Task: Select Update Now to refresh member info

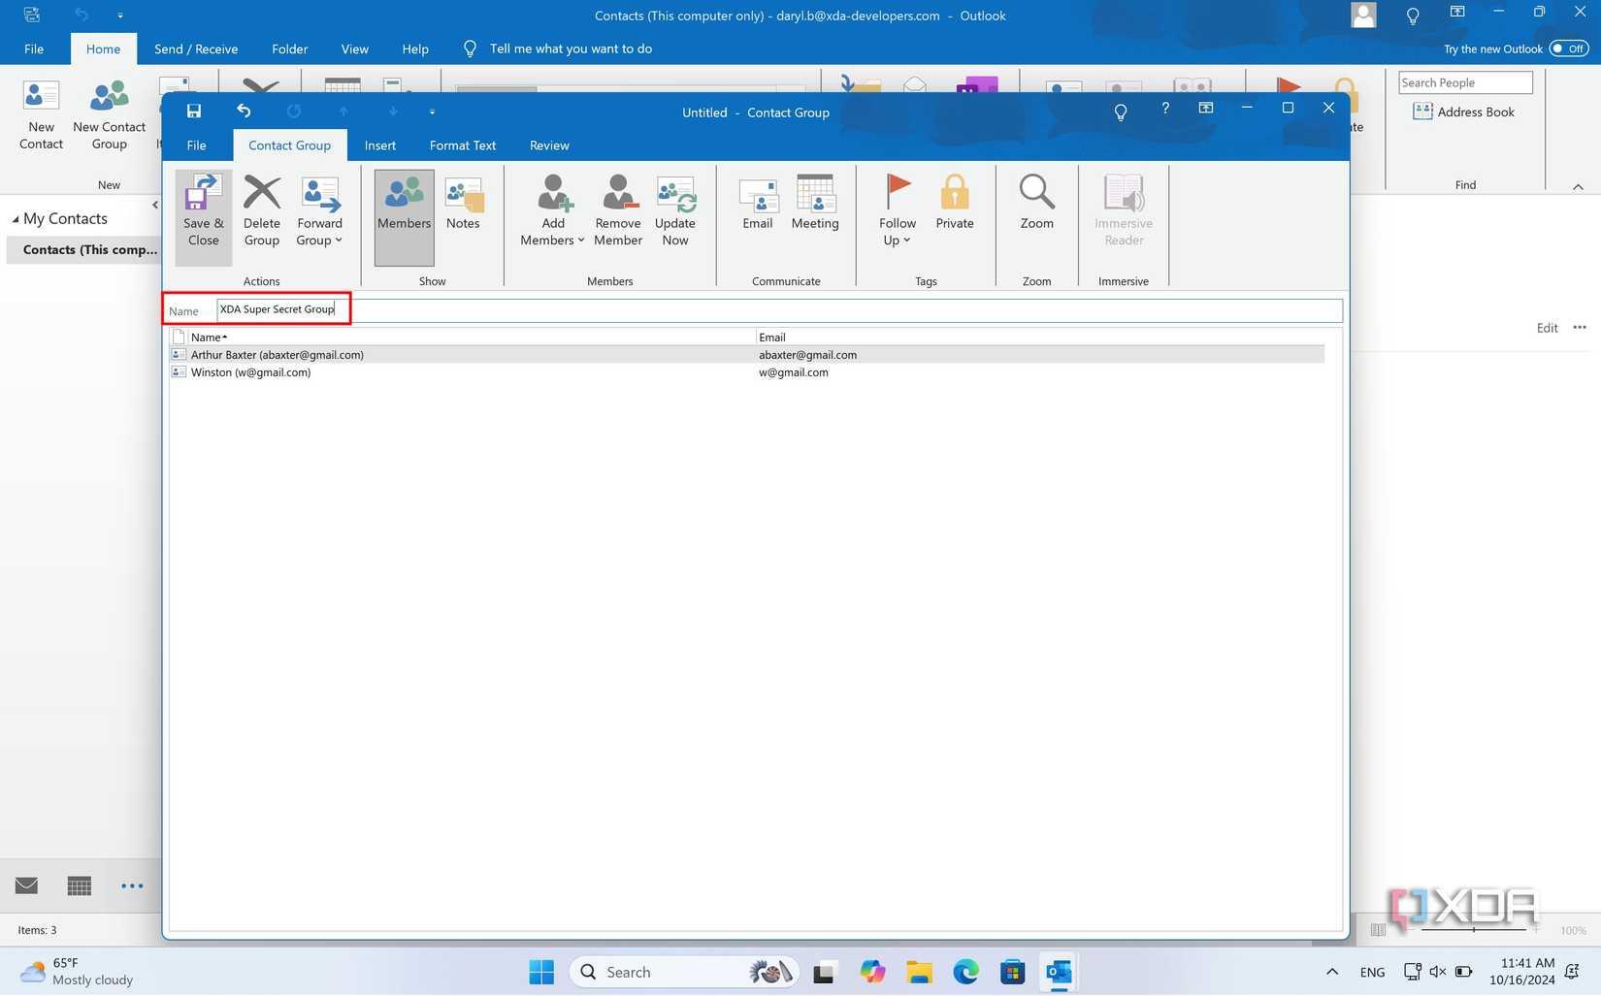Action: coord(675,209)
